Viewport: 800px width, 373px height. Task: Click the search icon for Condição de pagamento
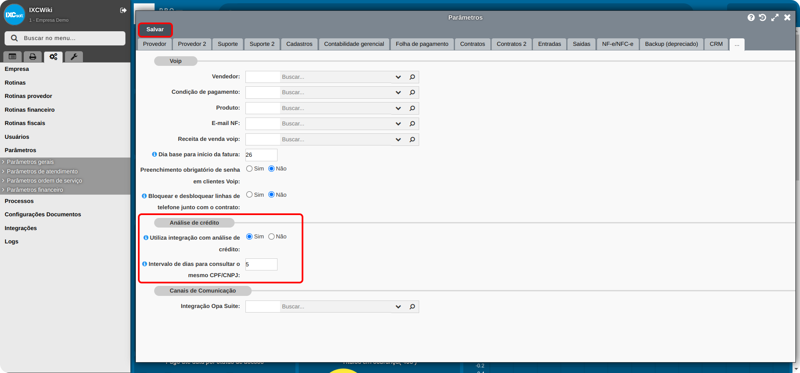coord(412,93)
